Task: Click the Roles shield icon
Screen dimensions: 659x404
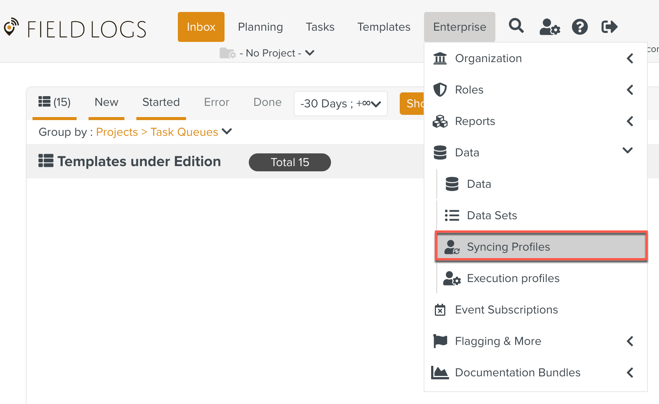Action: 440,90
